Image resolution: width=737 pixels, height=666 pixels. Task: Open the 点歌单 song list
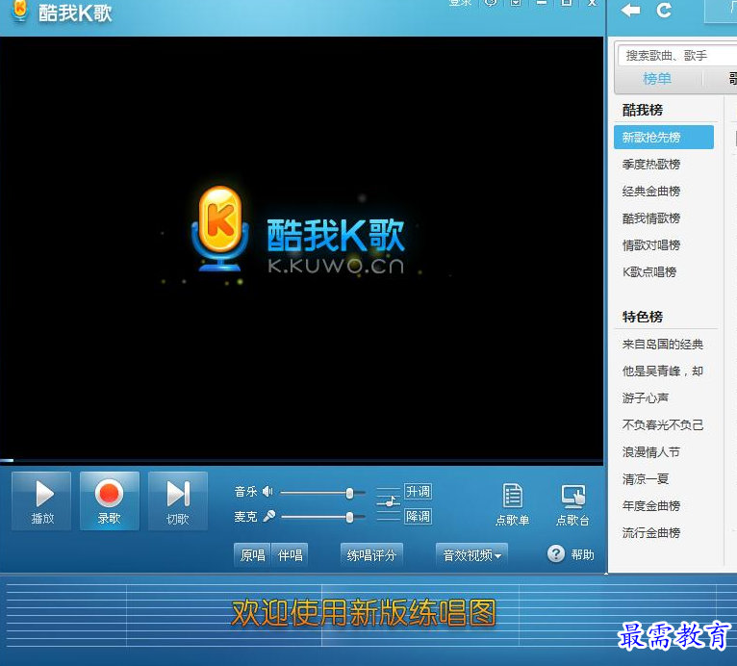pyautogui.click(x=512, y=504)
